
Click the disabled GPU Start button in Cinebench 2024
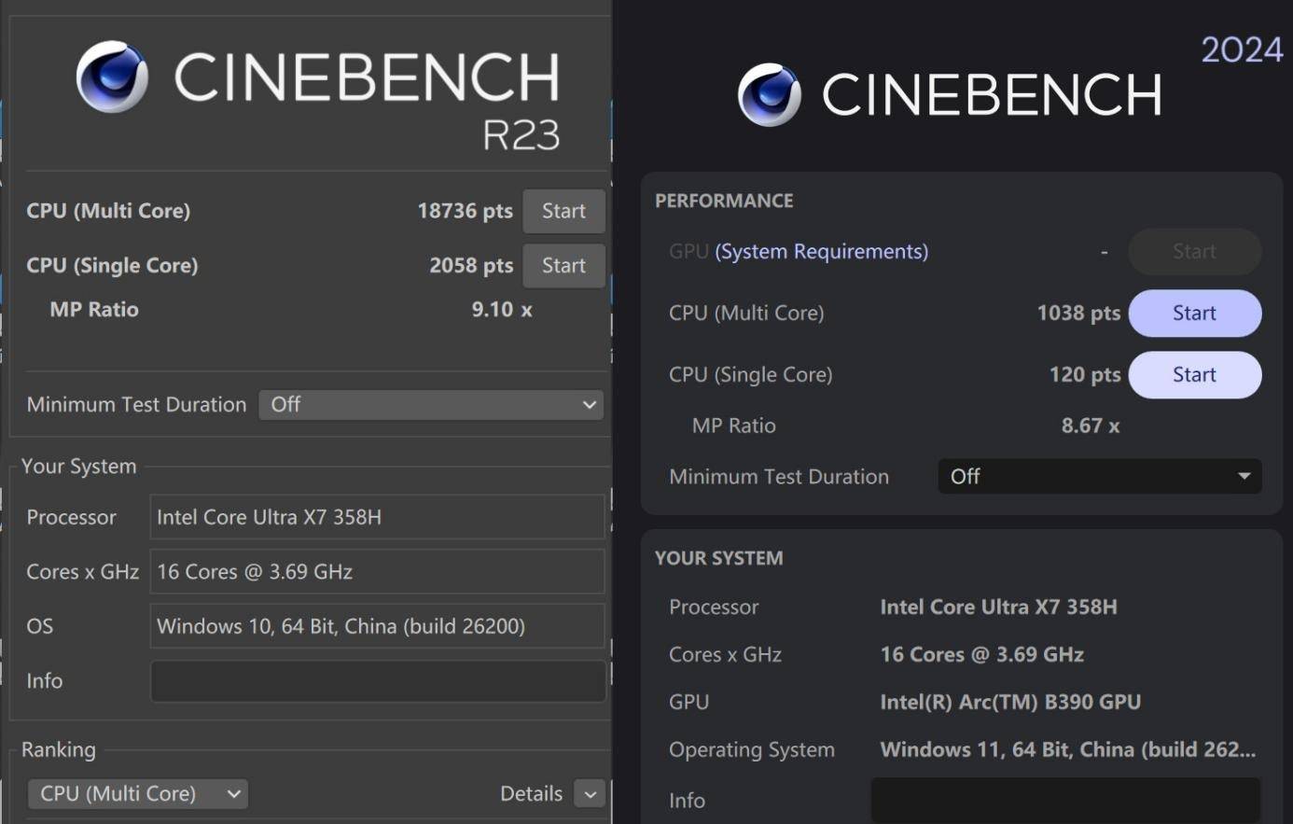[x=1195, y=251]
